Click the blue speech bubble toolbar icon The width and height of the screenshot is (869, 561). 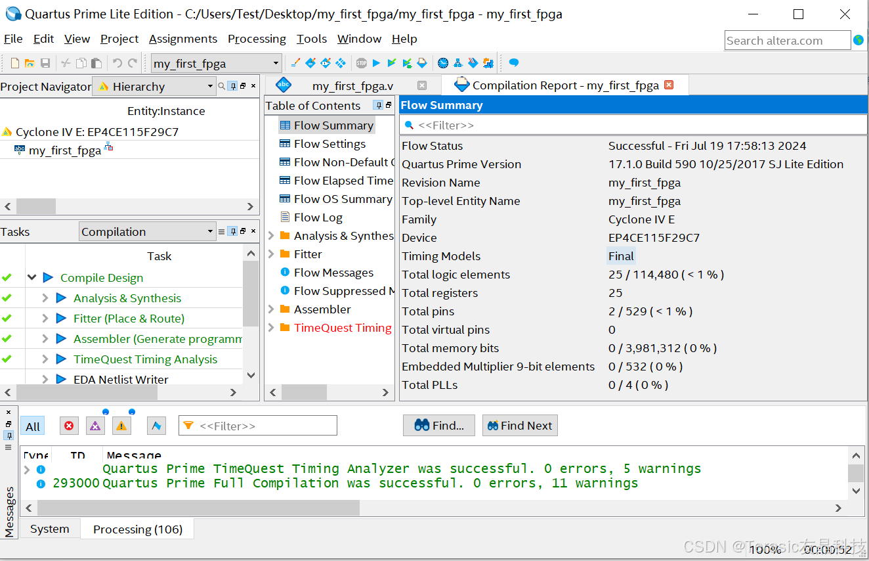514,63
